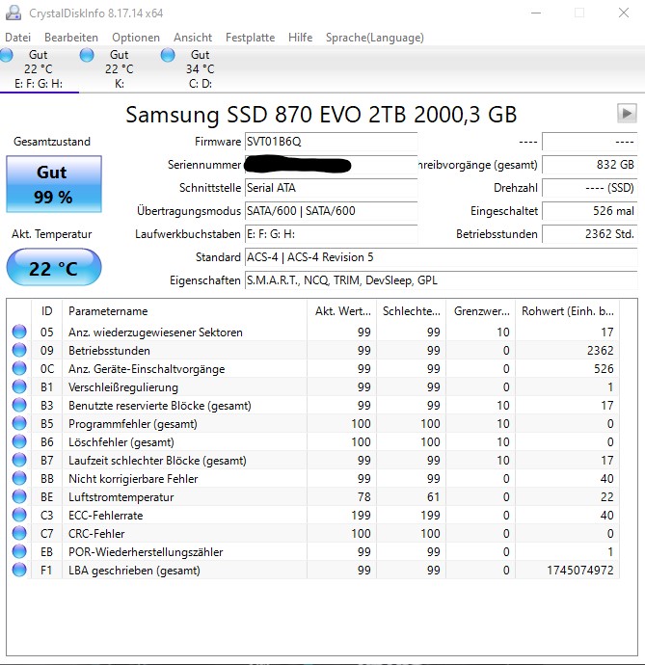Click the Betriebsstunden value 2362 Std.
This screenshot has height=665, width=645.
tap(590, 234)
